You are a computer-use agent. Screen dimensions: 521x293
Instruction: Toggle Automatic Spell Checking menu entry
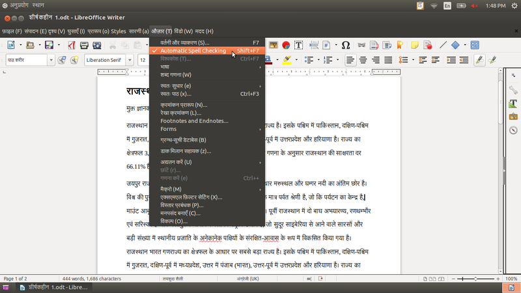(207, 51)
